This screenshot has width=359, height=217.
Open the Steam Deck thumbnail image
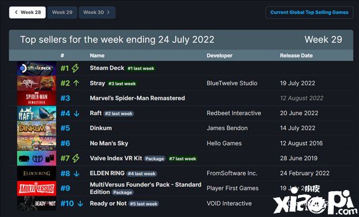pyautogui.click(x=37, y=68)
